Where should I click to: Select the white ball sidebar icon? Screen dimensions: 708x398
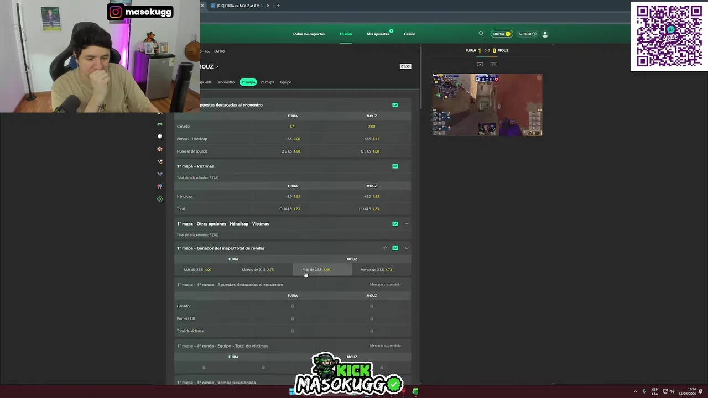[x=160, y=137]
